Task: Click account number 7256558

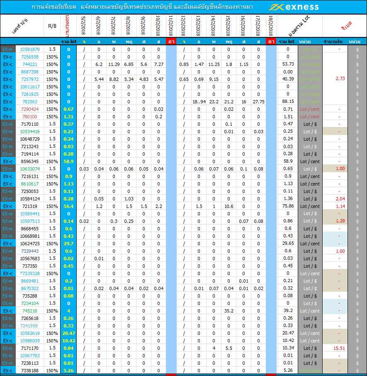Action: (x=30, y=57)
